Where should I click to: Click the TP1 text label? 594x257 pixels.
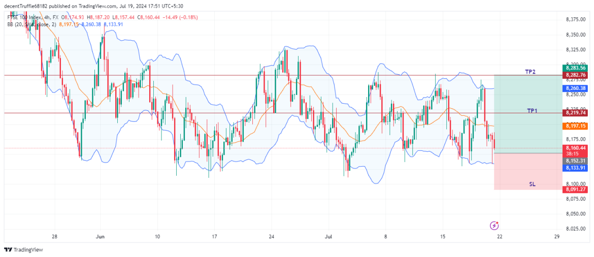coord(532,110)
